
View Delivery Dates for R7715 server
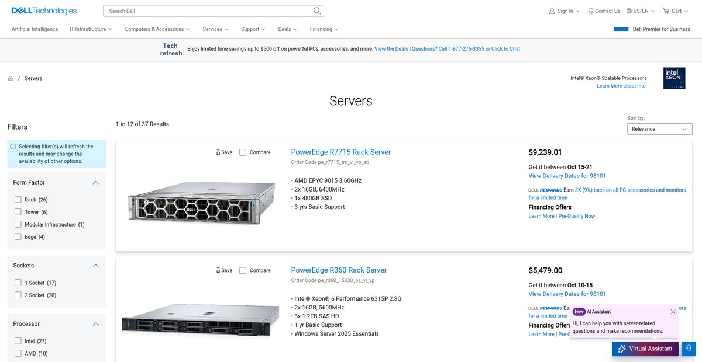[x=567, y=176]
